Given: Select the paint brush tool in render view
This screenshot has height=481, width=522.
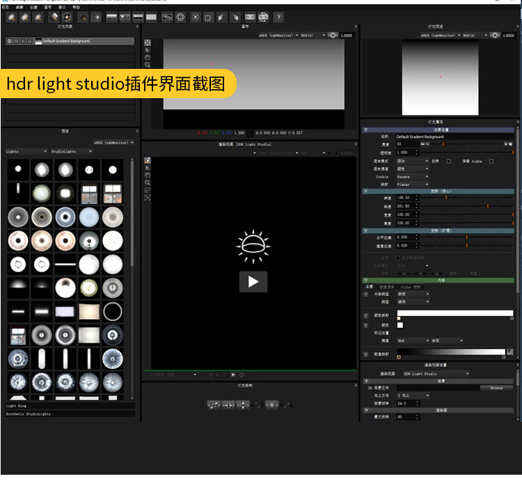Looking at the screenshot, I should (147, 160).
